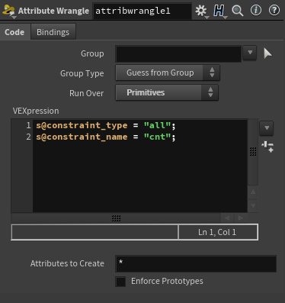The height and width of the screenshot is (303, 285).
Task: Click the group selection arrow icon
Action: [267, 53]
